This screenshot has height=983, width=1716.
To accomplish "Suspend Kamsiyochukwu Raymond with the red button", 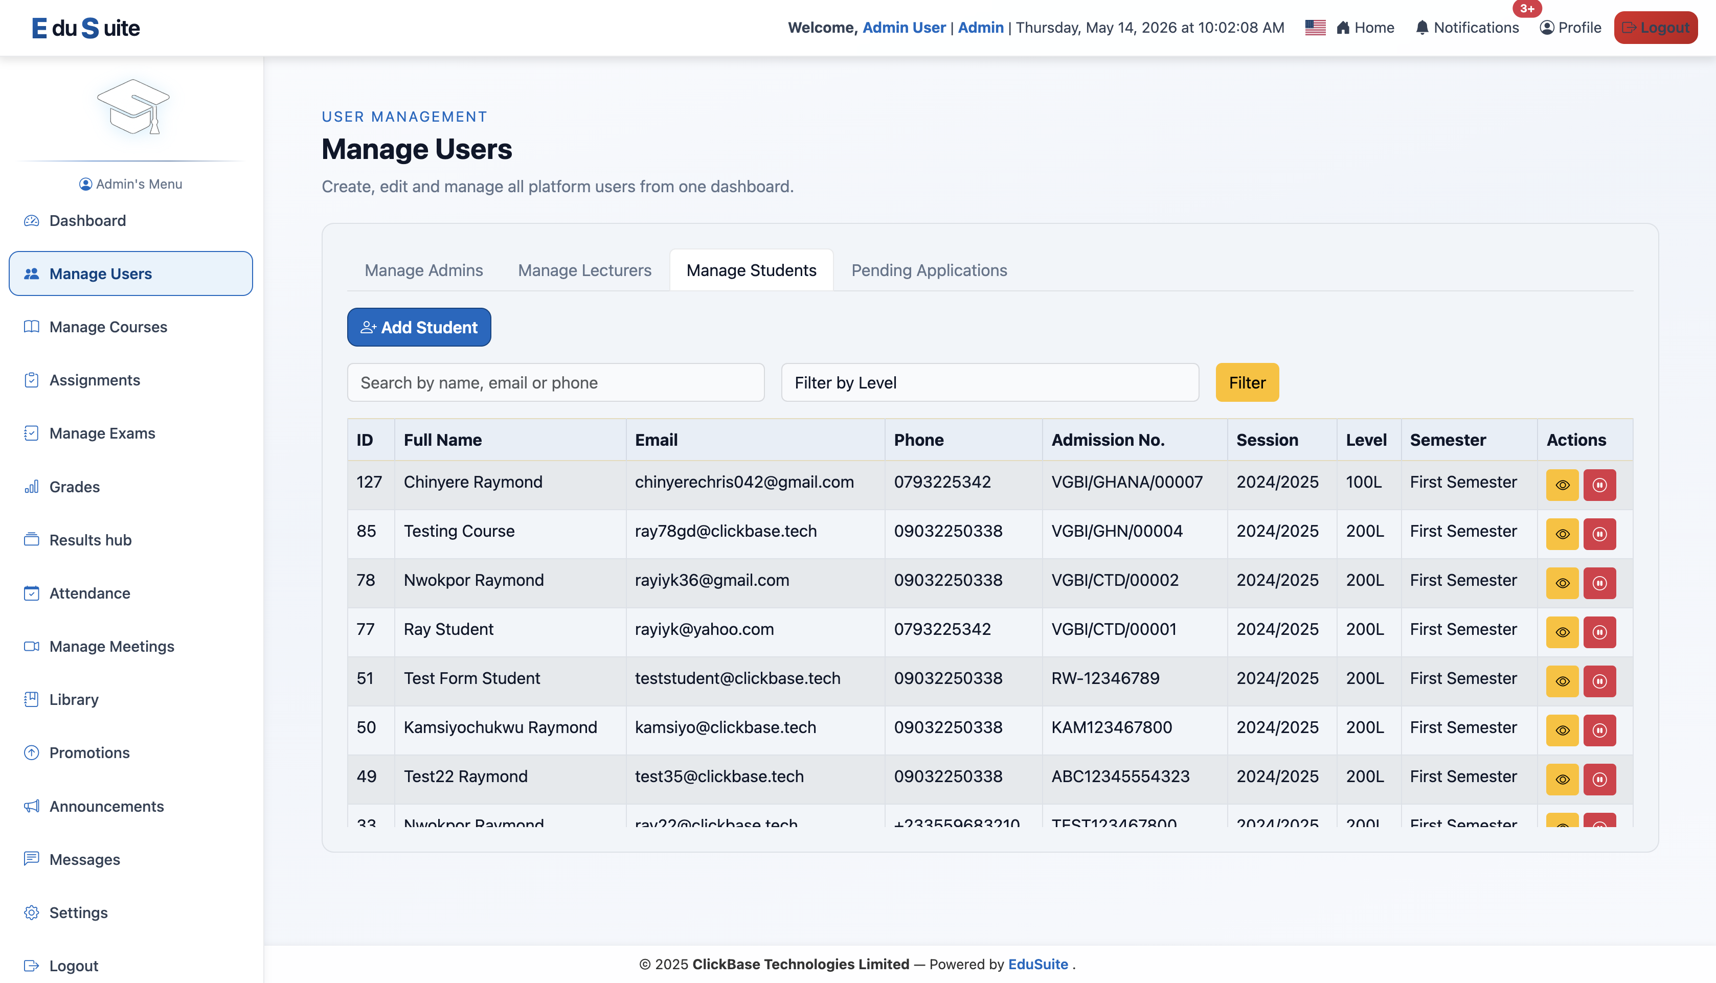I will click(x=1599, y=730).
